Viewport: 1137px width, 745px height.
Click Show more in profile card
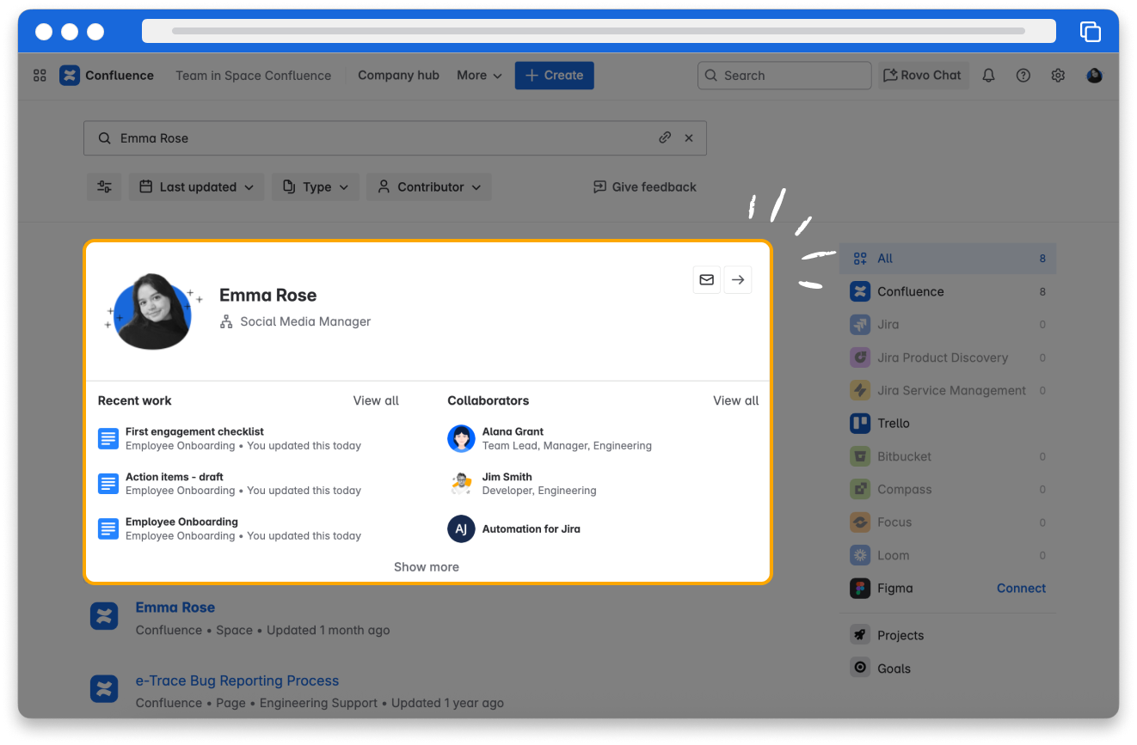pos(427,567)
